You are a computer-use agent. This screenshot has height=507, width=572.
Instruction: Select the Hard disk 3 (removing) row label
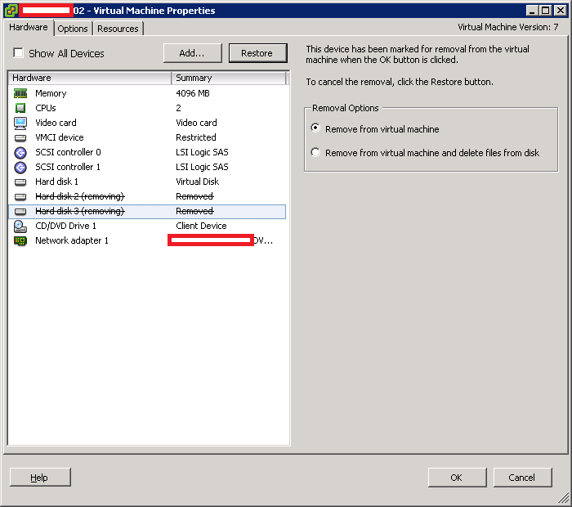(x=80, y=211)
